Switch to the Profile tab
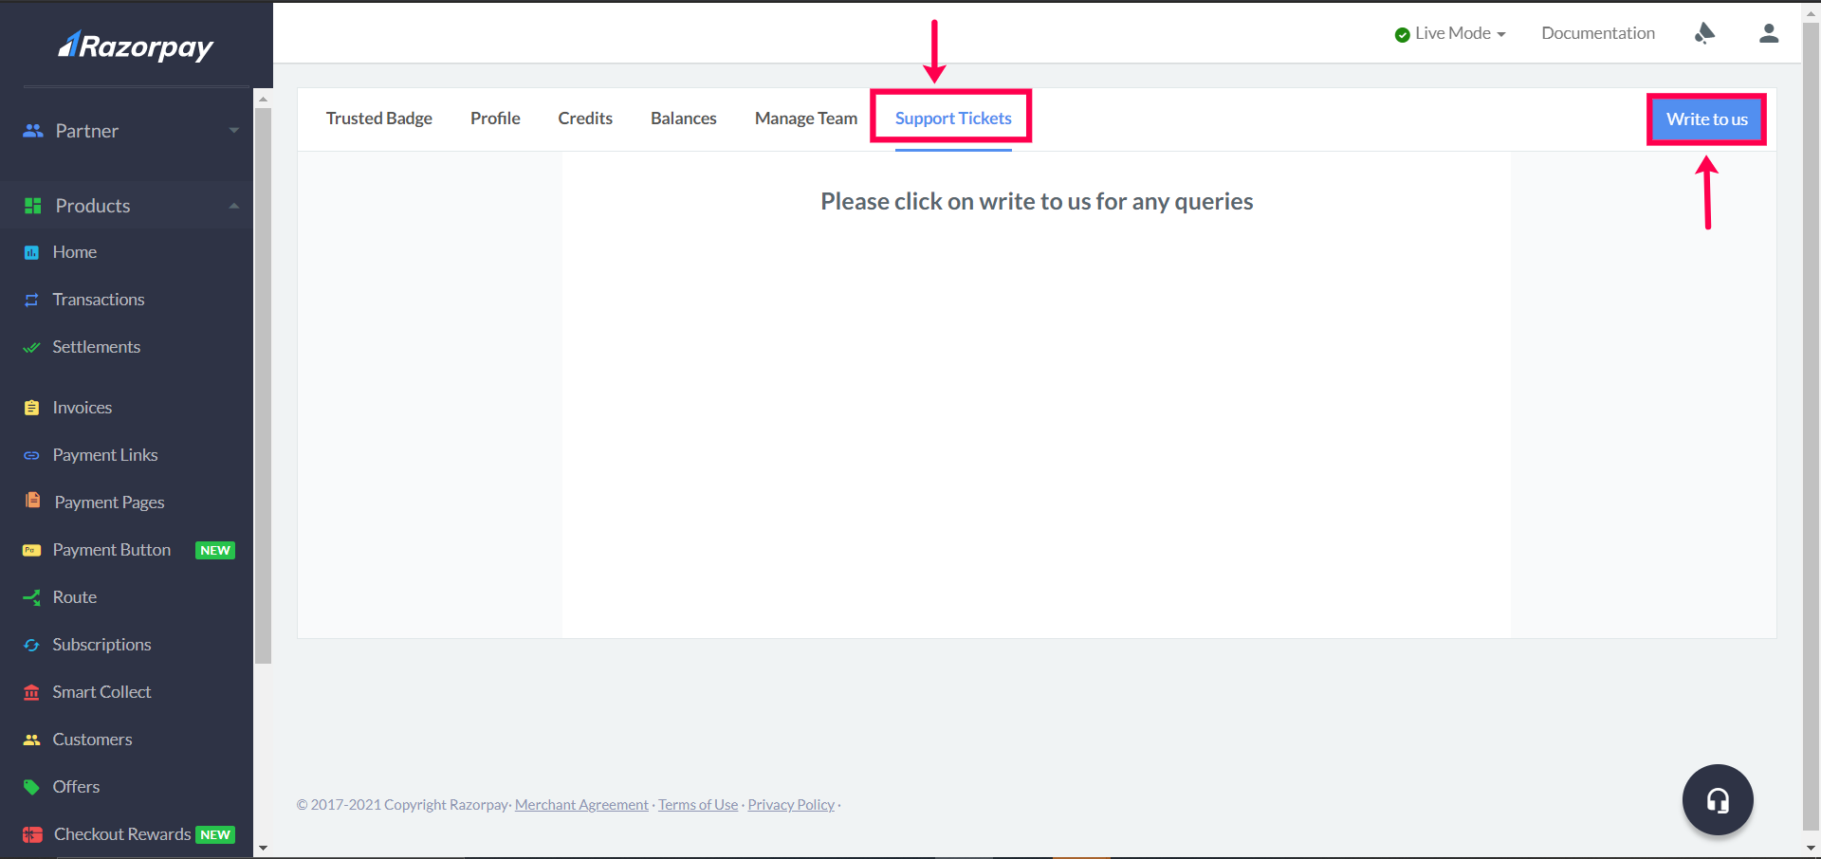Screen dimensions: 1821x859 [x=495, y=119]
